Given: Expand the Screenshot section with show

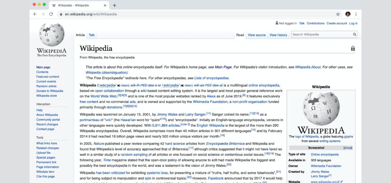Looking at the screenshot, I should [x=348, y=148].
